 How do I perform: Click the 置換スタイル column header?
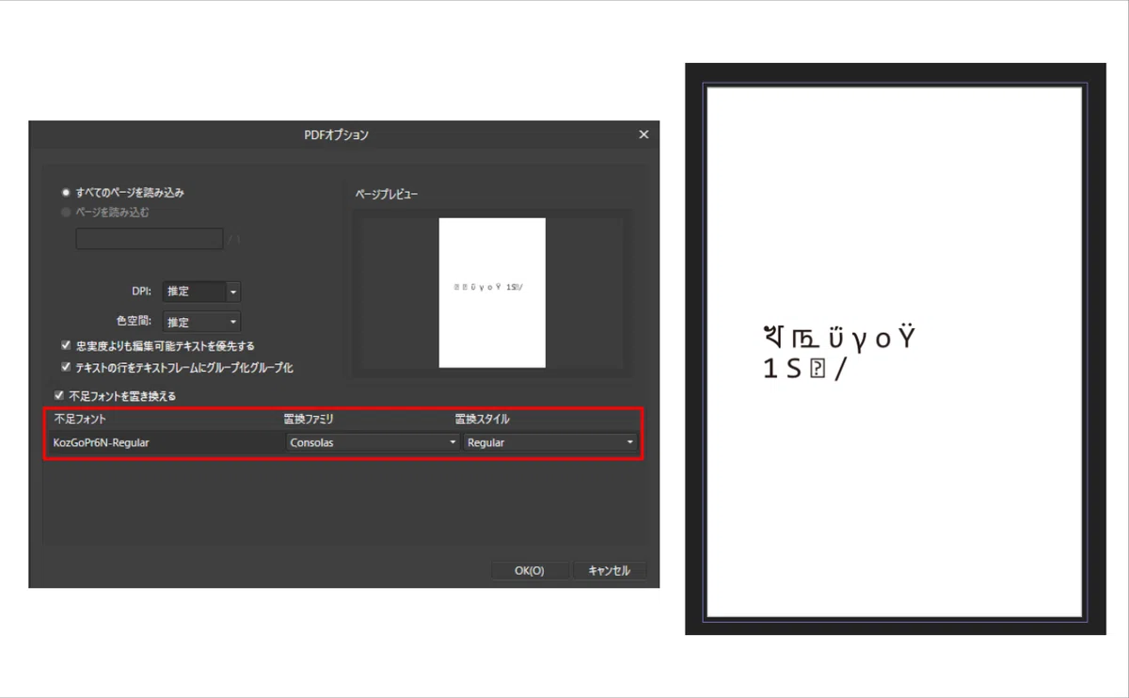point(483,419)
